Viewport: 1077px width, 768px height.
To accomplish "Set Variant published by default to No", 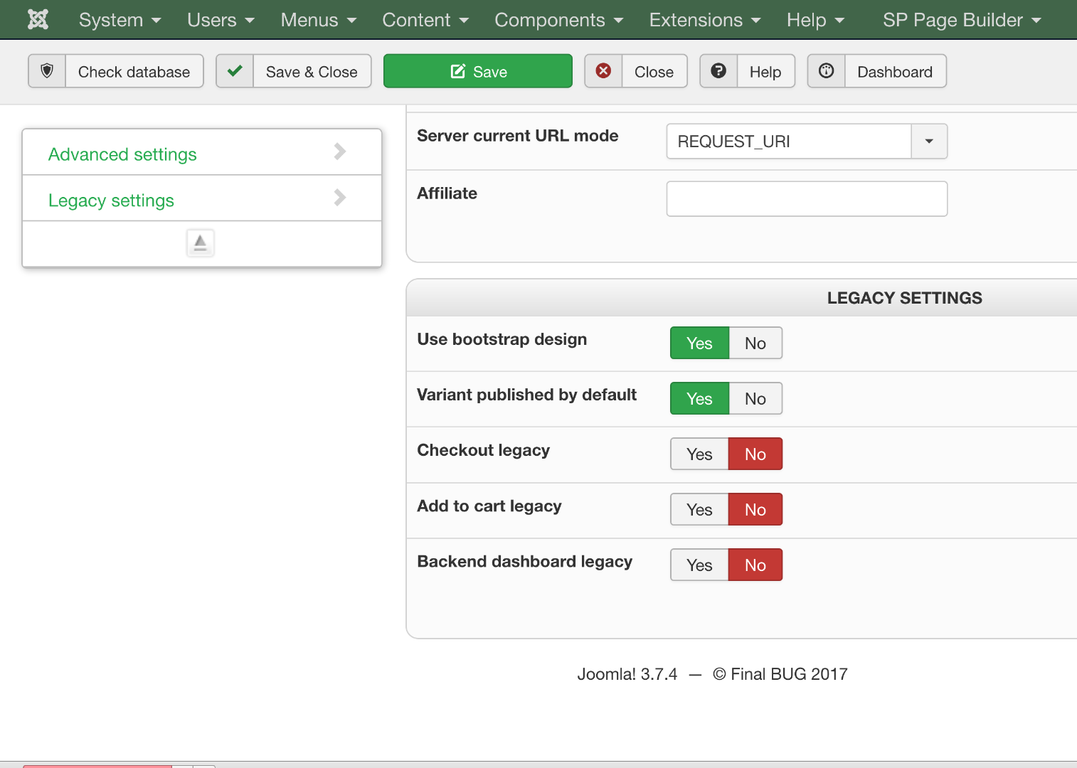I will point(755,399).
